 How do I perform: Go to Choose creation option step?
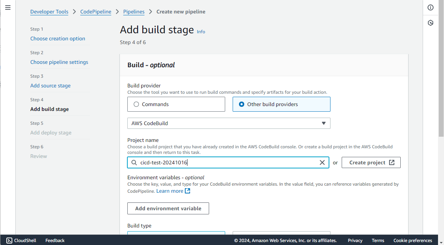point(58,38)
